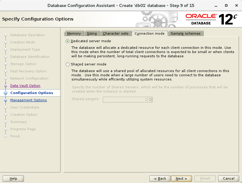Click the Configuration Options step bullet icon
Screen dimensions: 242x183
point(5,93)
